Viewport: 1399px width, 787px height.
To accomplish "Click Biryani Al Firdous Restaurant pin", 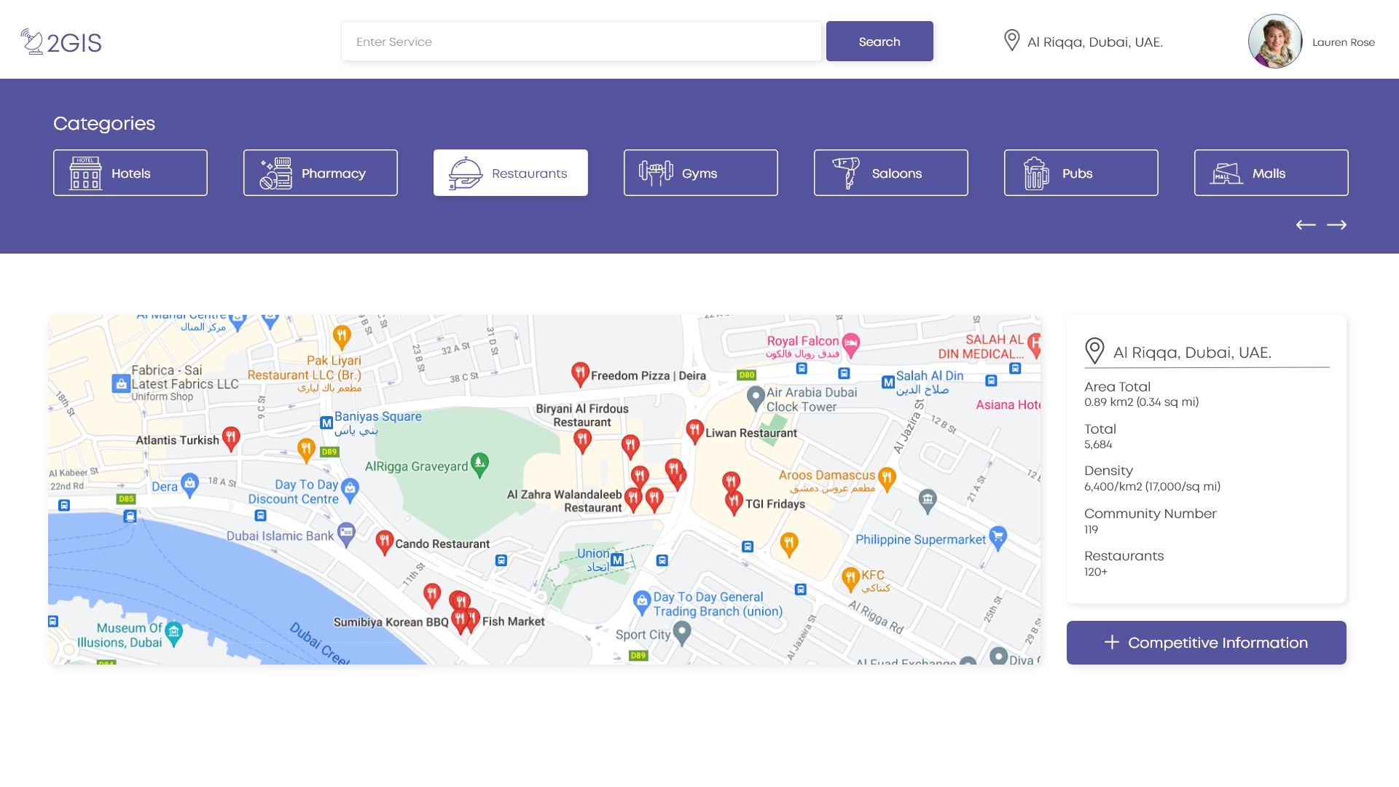I will click(x=582, y=441).
